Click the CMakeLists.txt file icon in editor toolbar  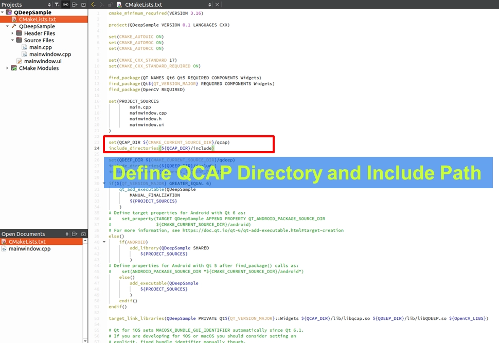(119, 5)
